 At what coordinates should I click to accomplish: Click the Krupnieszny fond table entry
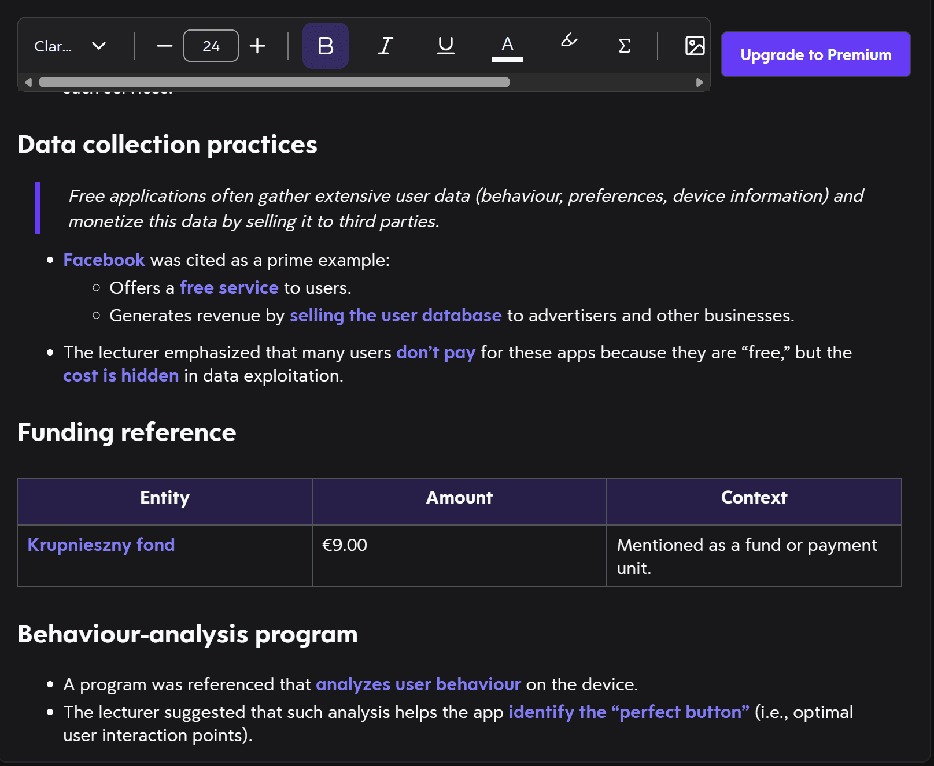click(x=101, y=545)
